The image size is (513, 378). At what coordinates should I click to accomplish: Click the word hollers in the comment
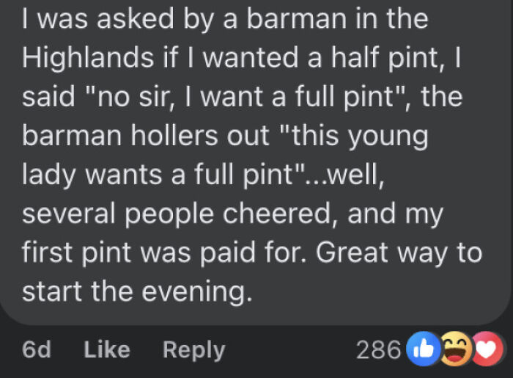pos(174,136)
